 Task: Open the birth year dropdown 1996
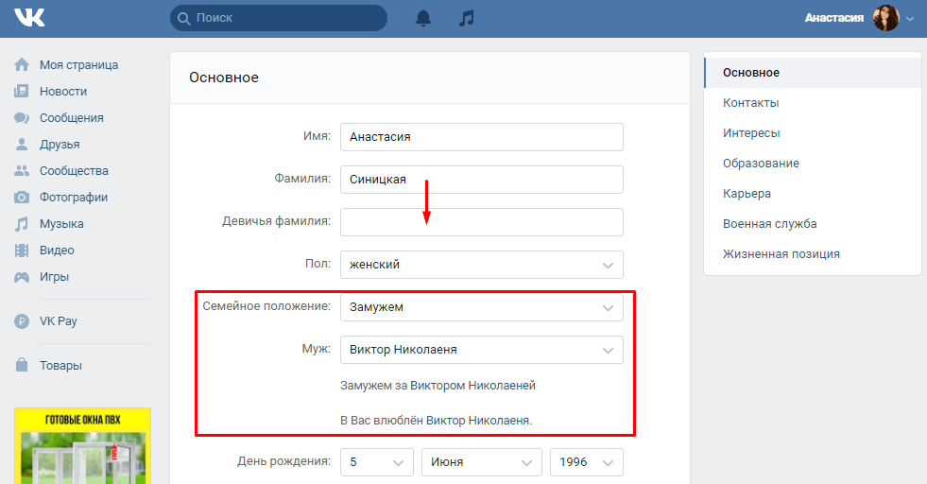tap(587, 462)
